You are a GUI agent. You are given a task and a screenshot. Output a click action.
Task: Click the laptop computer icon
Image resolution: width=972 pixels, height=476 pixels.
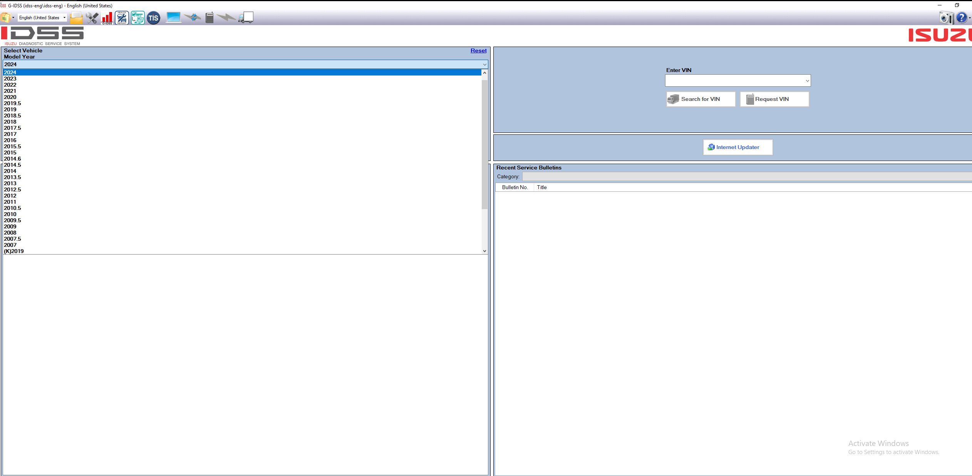point(173,18)
